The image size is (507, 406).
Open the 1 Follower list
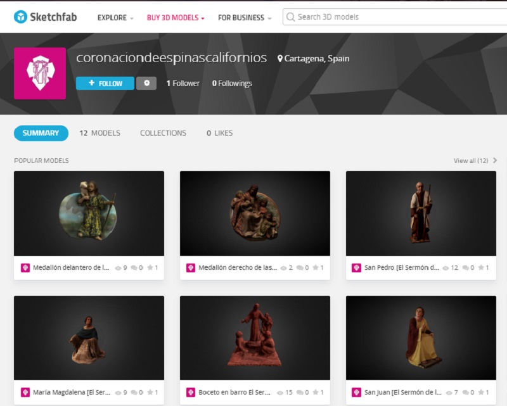[183, 84]
